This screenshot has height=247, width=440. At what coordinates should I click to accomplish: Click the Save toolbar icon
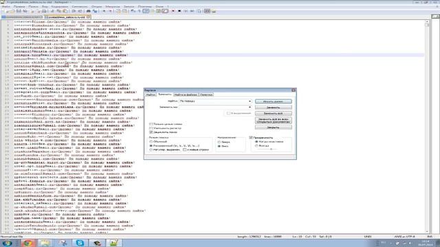[x=19, y=11]
